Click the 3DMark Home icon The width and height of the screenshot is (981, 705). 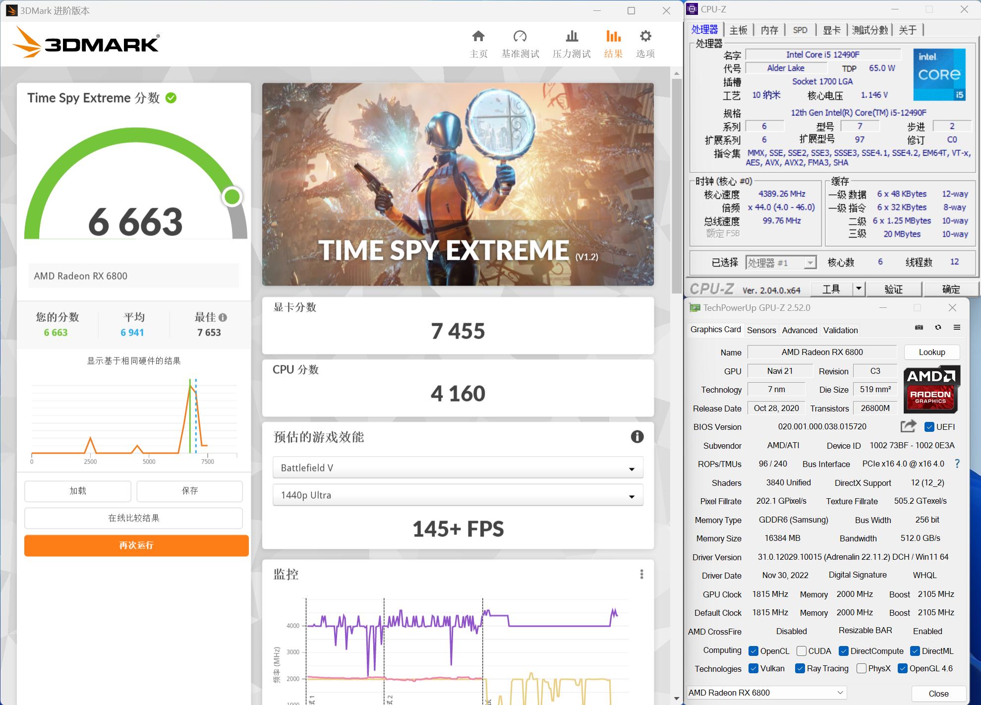point(478,37)
